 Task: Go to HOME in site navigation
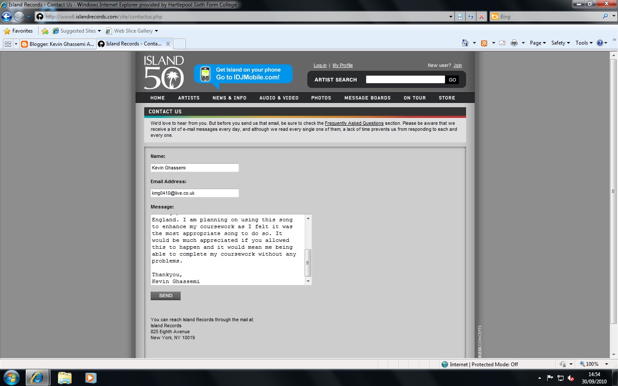(x=158, y=98)
